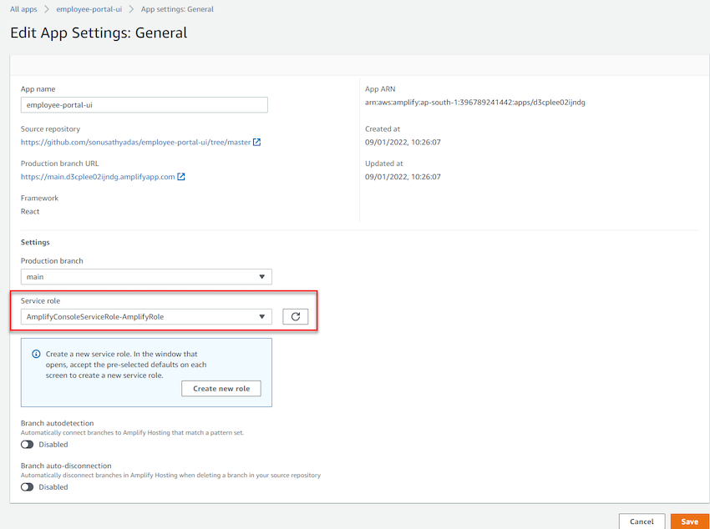This screenshot has width=710, height=529.
Task: Click the App settings: General breadcrumb text
Action: point(177,9)
